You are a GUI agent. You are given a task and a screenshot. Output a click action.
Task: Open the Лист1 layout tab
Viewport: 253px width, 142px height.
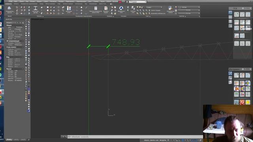coord(16,140)
